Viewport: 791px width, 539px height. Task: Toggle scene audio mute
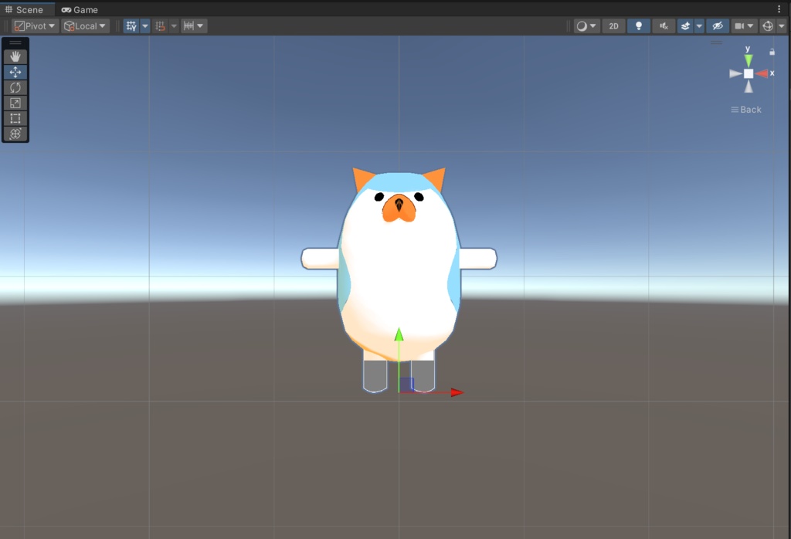click(x=664, y=25)
